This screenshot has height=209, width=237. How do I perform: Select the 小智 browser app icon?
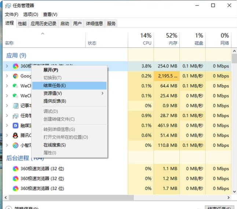tap(15, 145)
